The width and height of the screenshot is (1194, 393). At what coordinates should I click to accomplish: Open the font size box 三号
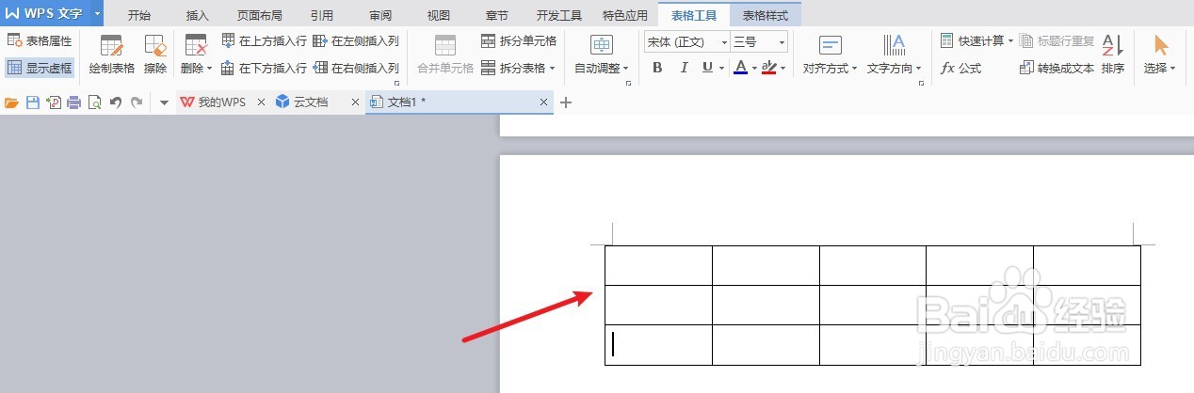tap(759, 42)
